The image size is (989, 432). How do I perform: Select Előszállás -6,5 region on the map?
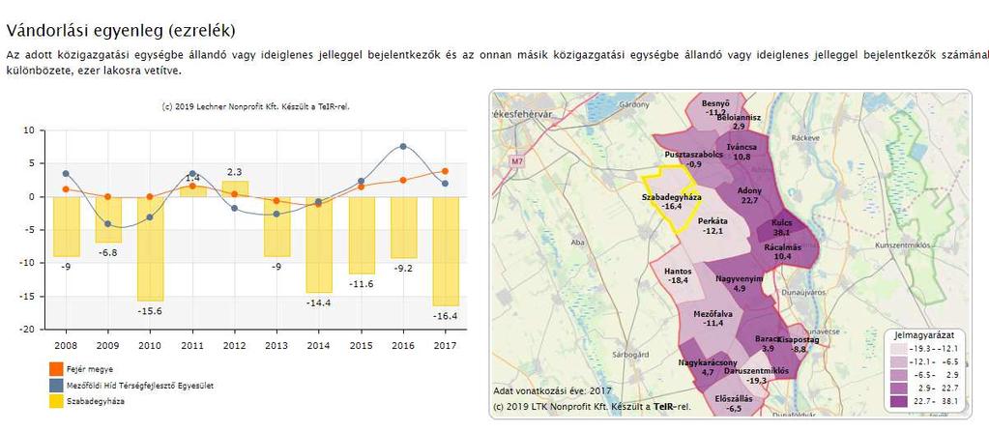point(734,404)
